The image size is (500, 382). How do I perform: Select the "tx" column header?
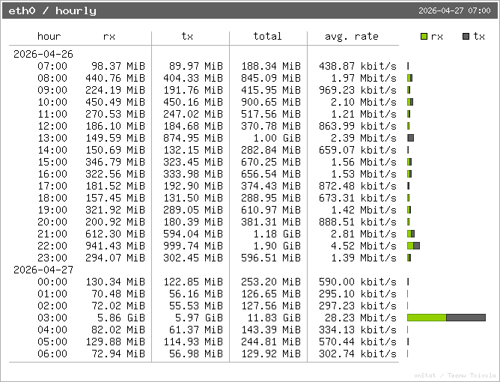187,37
